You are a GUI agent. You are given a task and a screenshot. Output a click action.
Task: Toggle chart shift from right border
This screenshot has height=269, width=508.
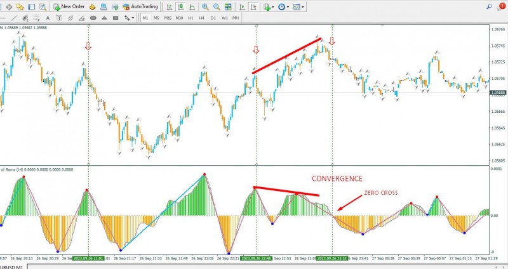pyautogui.click(x=253, y=6)
